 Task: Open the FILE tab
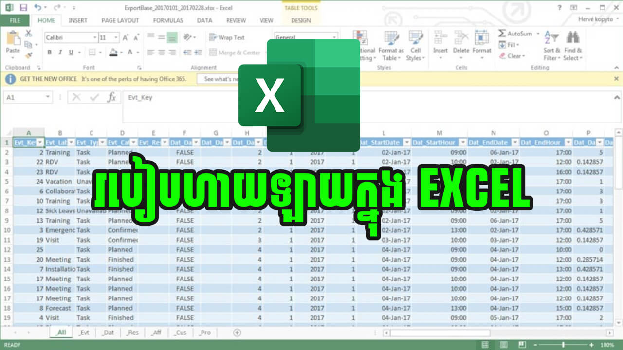[x=15, y=20]
